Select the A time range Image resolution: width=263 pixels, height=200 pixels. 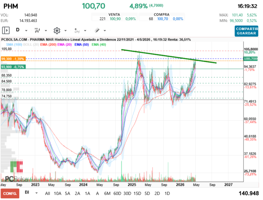click(97, 193)
